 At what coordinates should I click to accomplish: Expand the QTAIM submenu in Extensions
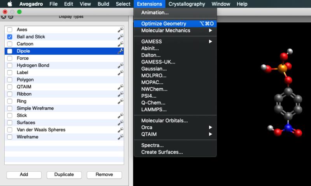175,134
